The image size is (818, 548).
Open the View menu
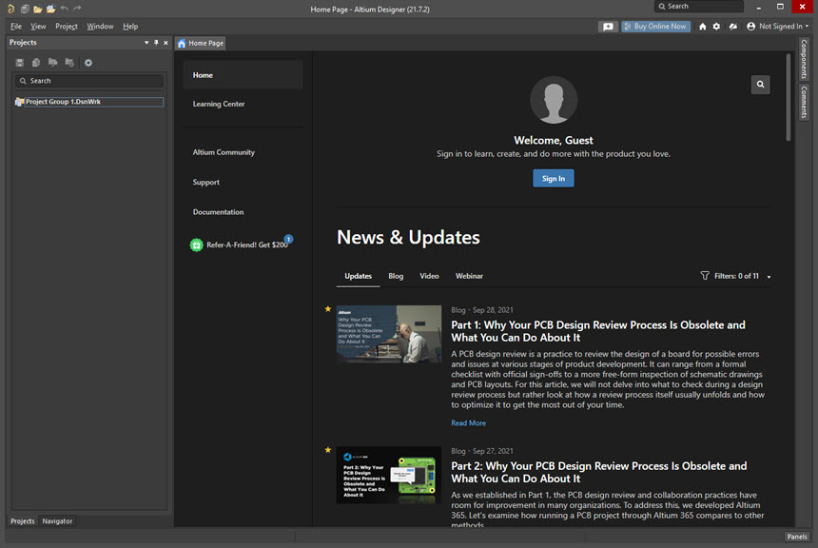[38, 26]
